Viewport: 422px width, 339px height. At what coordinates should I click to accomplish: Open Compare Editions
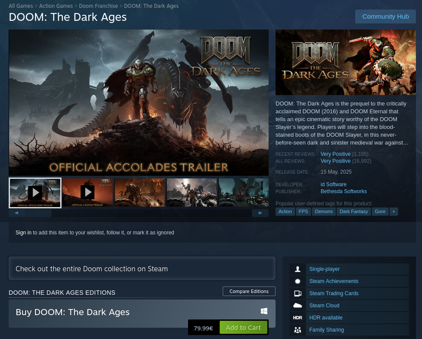[249, 291]
